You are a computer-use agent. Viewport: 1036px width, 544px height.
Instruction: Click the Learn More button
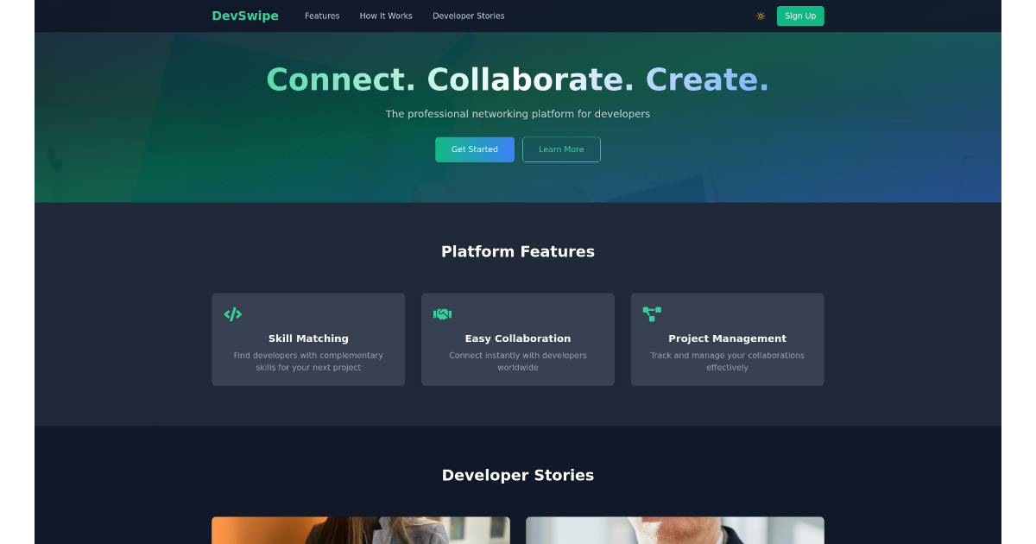point(561,149)
